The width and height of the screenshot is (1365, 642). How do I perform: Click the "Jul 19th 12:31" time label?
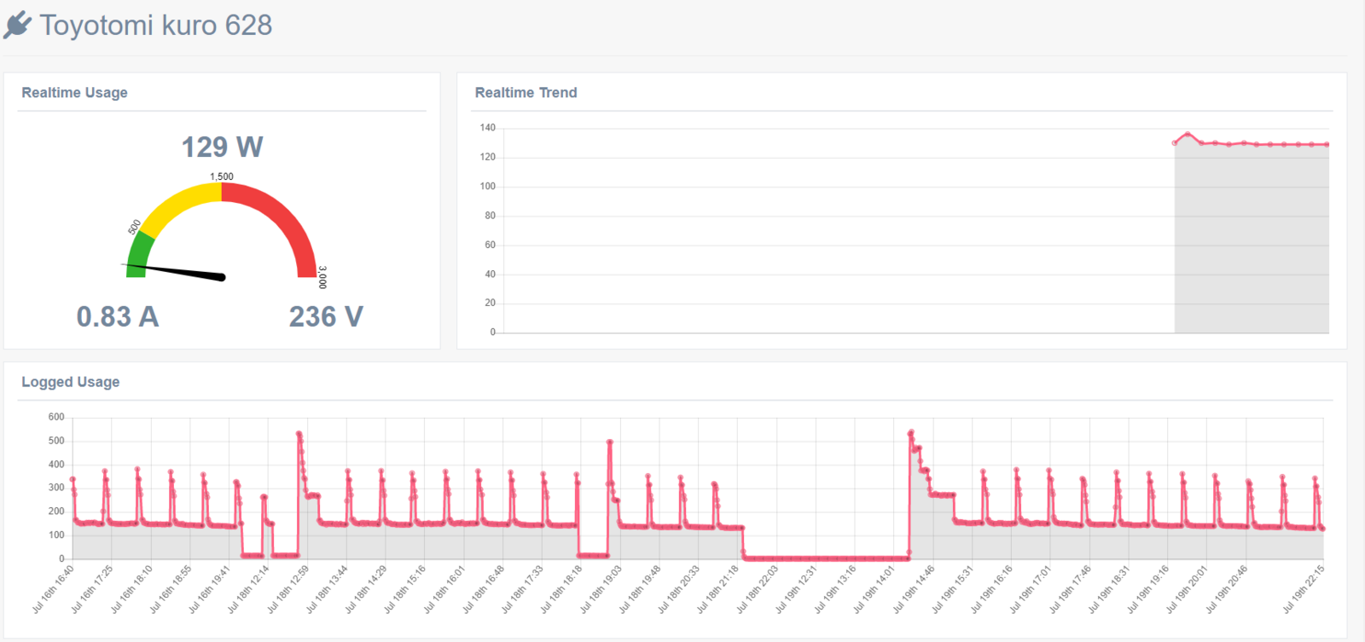point(796,589)
